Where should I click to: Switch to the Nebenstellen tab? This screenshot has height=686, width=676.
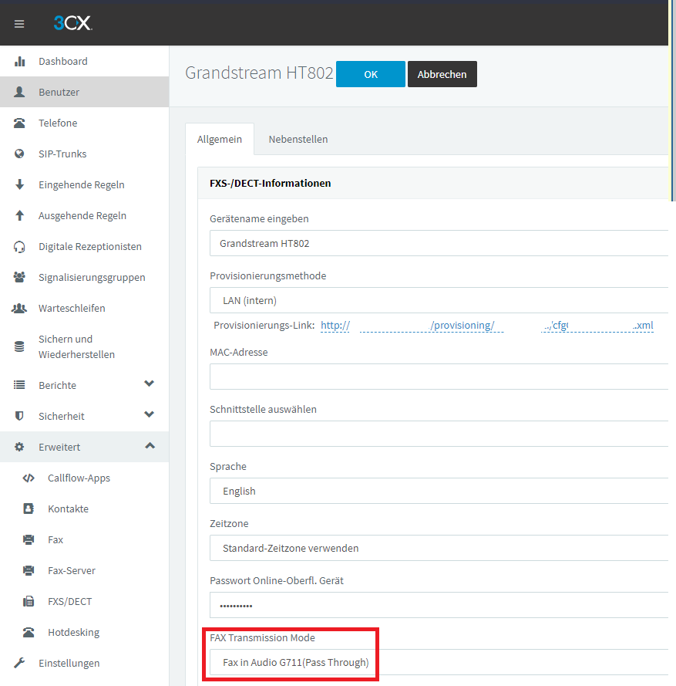click(x=298, y=140)
